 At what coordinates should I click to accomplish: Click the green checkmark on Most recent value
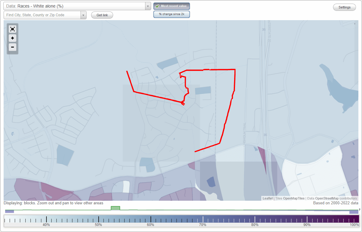[157, 6]
